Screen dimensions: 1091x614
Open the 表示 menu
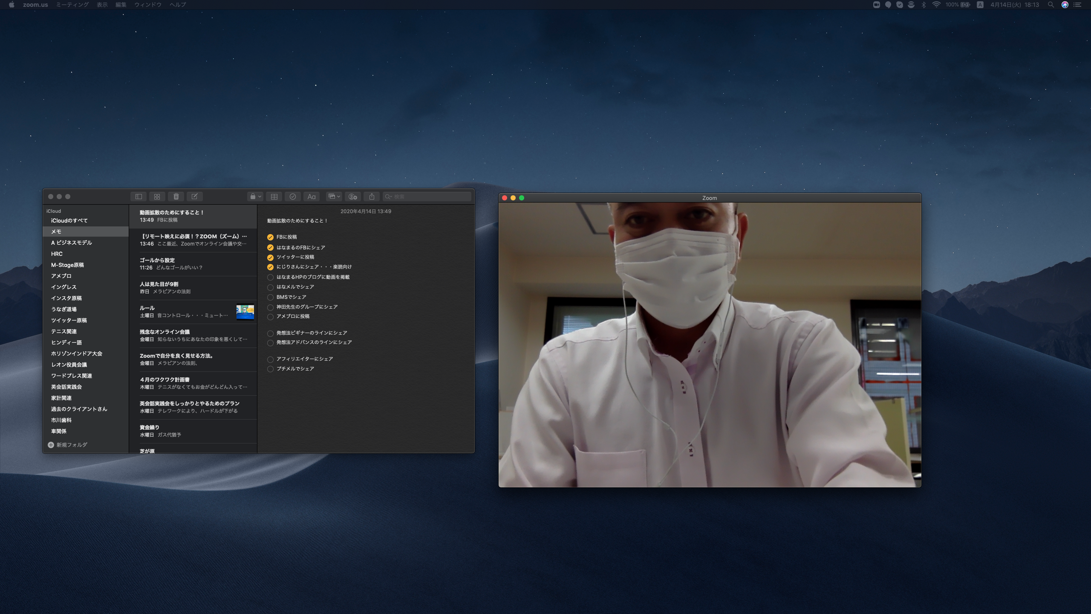(x=102, y=5)
